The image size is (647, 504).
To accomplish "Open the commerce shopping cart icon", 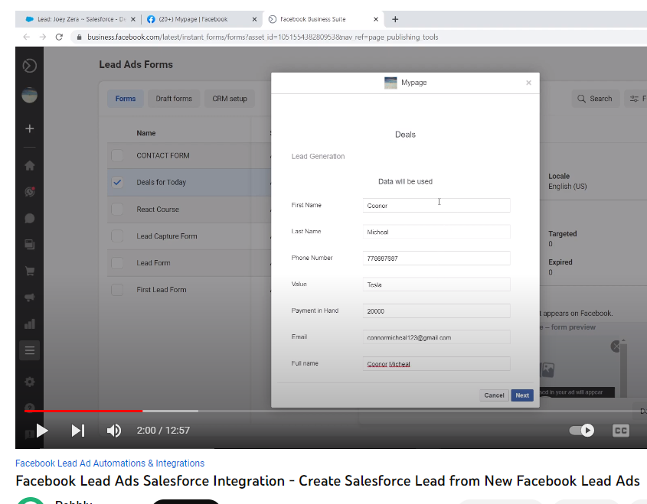I will click(29, 271).
